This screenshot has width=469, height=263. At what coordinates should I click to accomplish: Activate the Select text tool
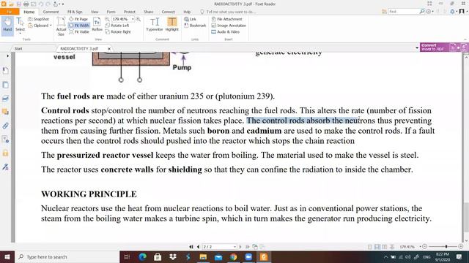(x=20, y=26)
